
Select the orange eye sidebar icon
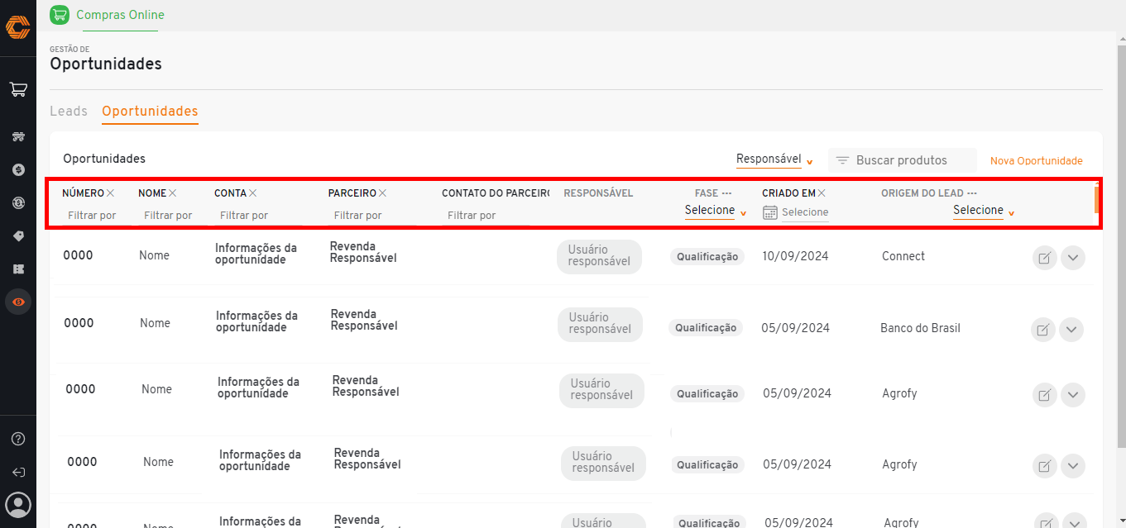click(x=18, y=302)
